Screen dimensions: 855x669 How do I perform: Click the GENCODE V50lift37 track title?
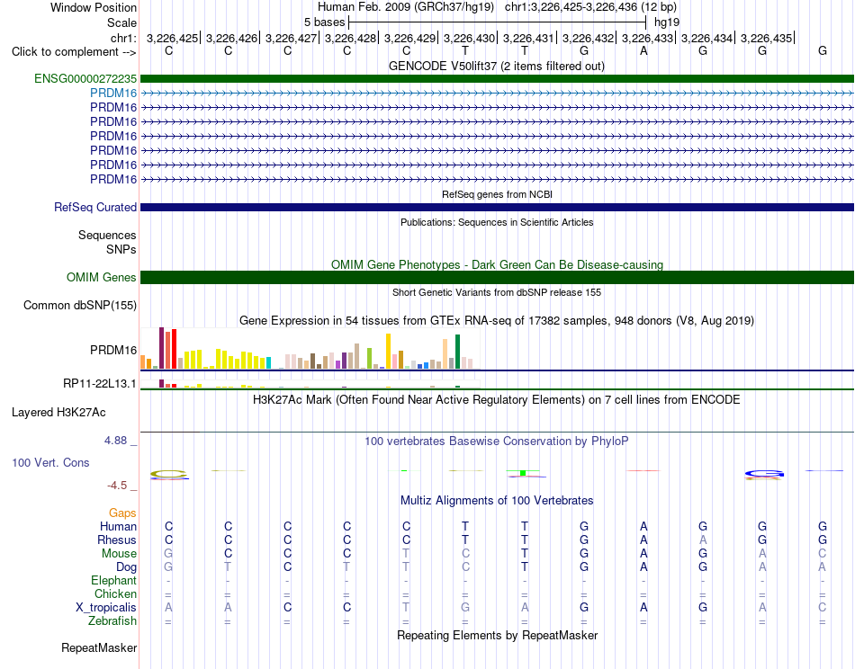point(497,66)
